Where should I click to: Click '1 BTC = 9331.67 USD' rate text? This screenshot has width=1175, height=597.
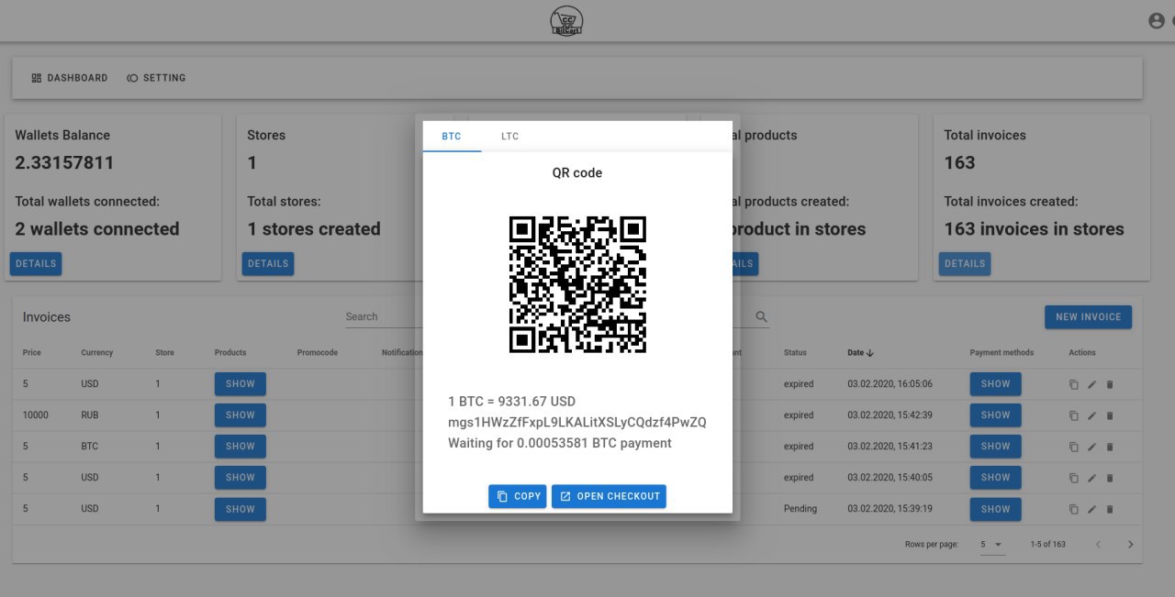coord(512,402)
